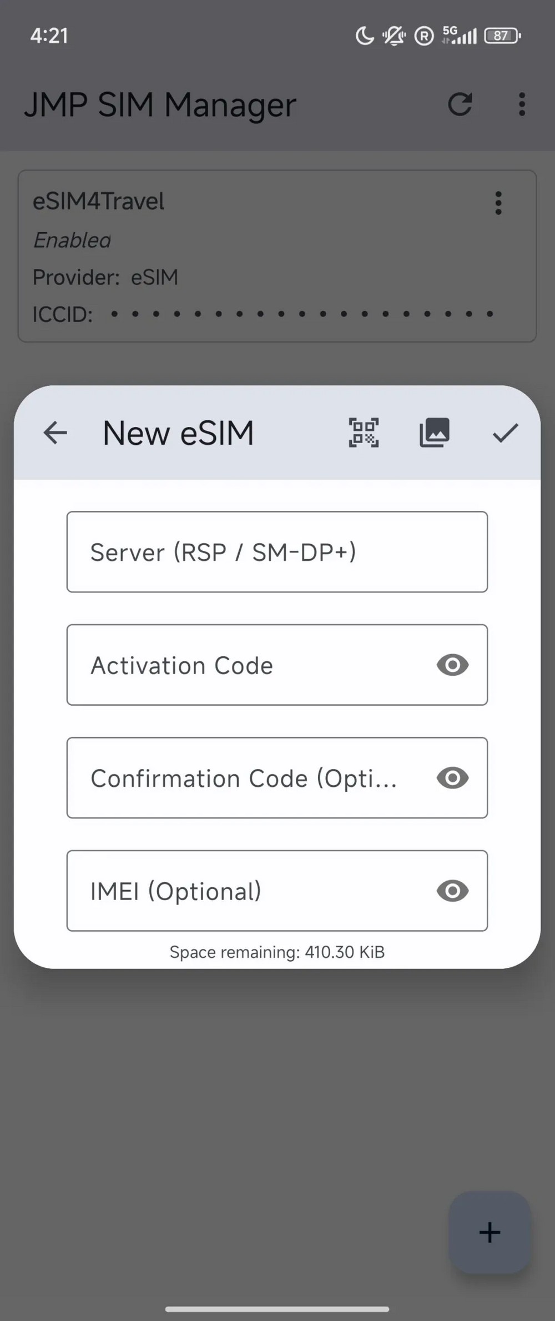
Task: Focus the Server (RSP / SM-DP+) field
Action: (x=277, y=552)
